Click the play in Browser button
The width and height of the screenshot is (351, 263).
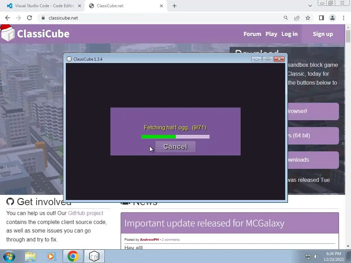[313, 111]
